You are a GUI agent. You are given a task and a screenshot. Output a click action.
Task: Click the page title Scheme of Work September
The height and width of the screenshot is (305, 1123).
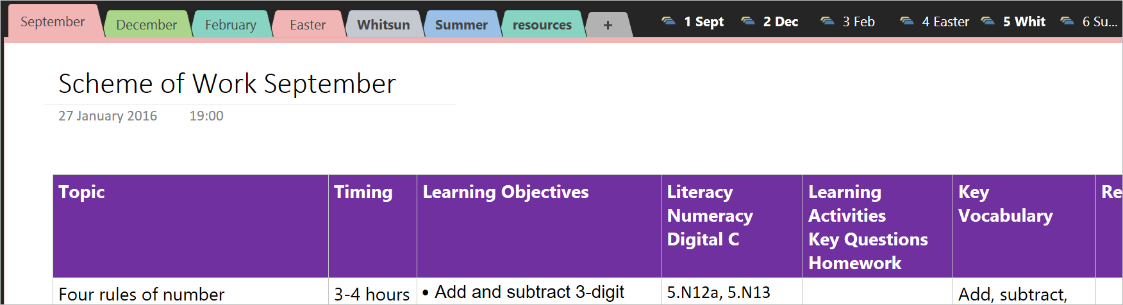[227, 84]
